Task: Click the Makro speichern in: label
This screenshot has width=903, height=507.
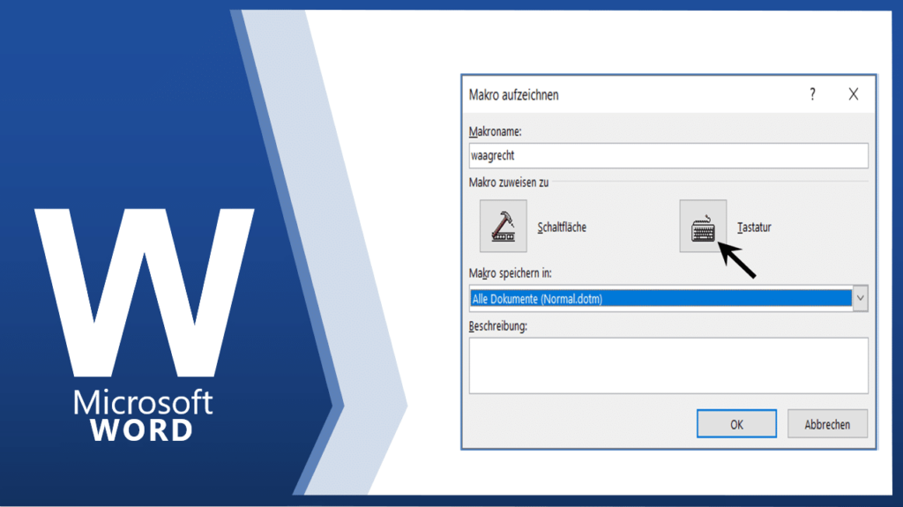Action: 511,273
